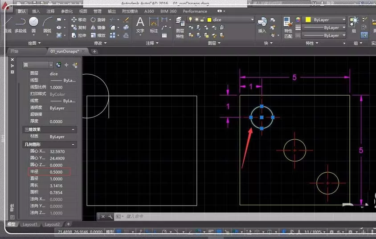Select the Polyline (多段线) tool
This screenshot has height=239, width=376.
(x=20, y=25)
